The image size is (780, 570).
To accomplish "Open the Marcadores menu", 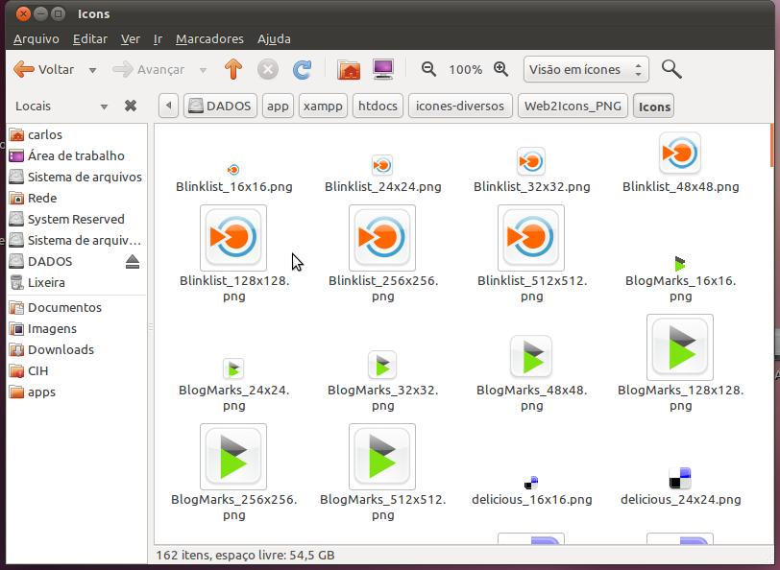I will pyautogui.click(x=209, y=38).
